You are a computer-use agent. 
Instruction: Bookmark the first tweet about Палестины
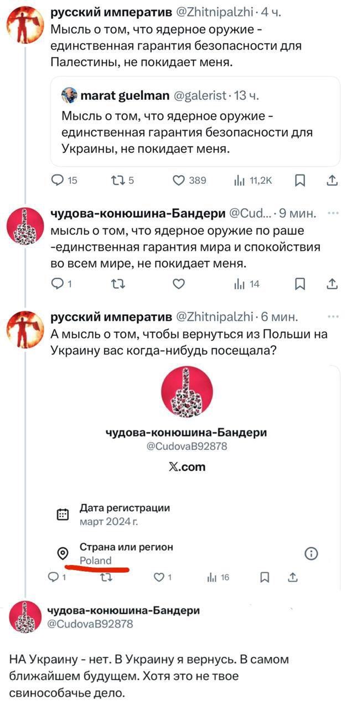299,180
